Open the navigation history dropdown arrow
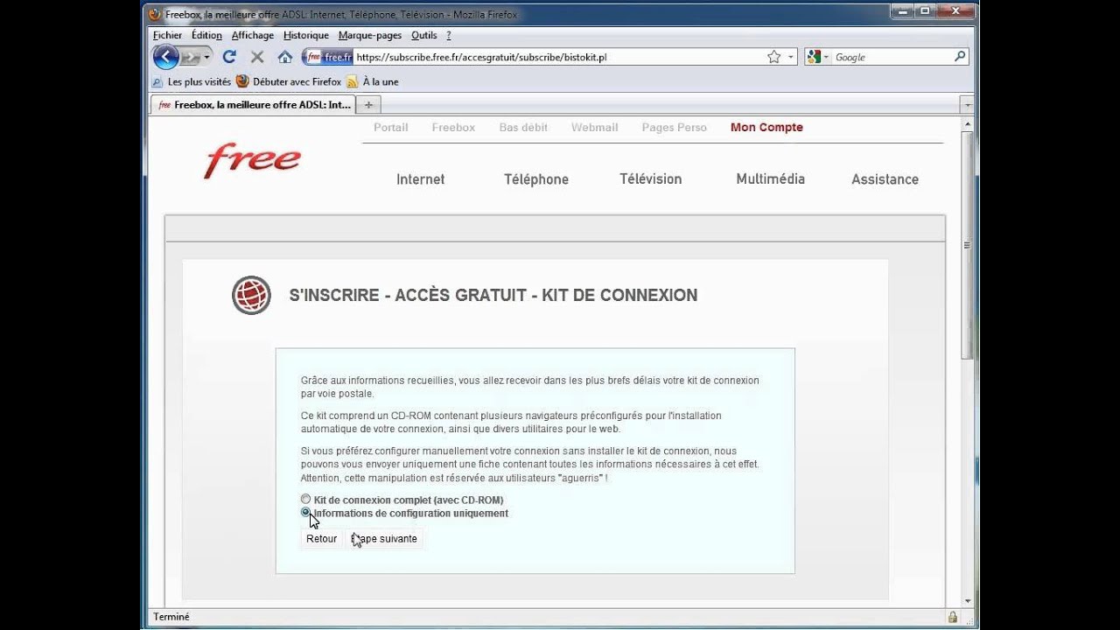Image resolution: width=1120 pixels, height=630 pixels. pyautogui.click(x=207, y=57)
